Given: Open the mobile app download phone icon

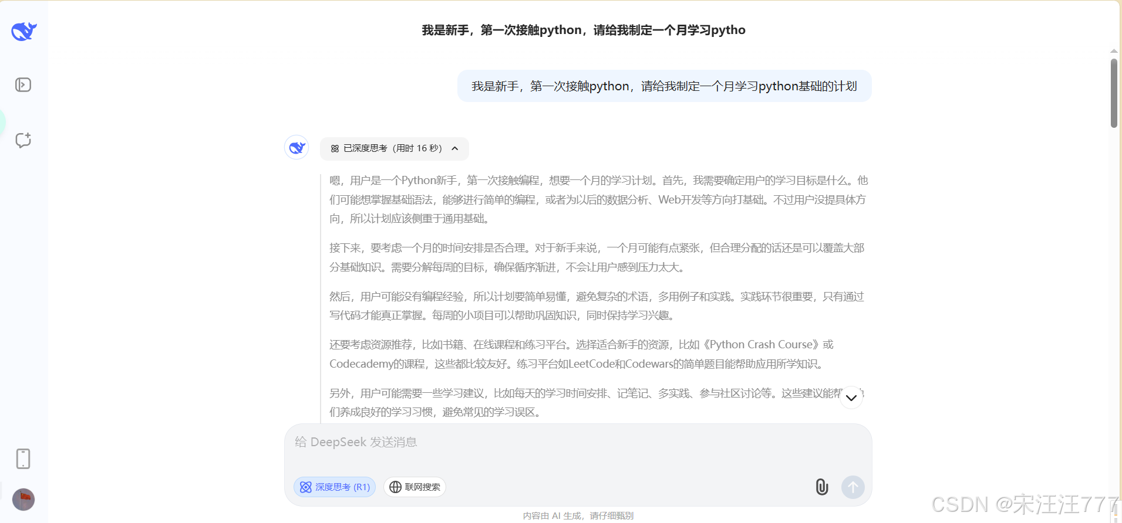Looking at the screenshot, I should (x=23, y=459).
